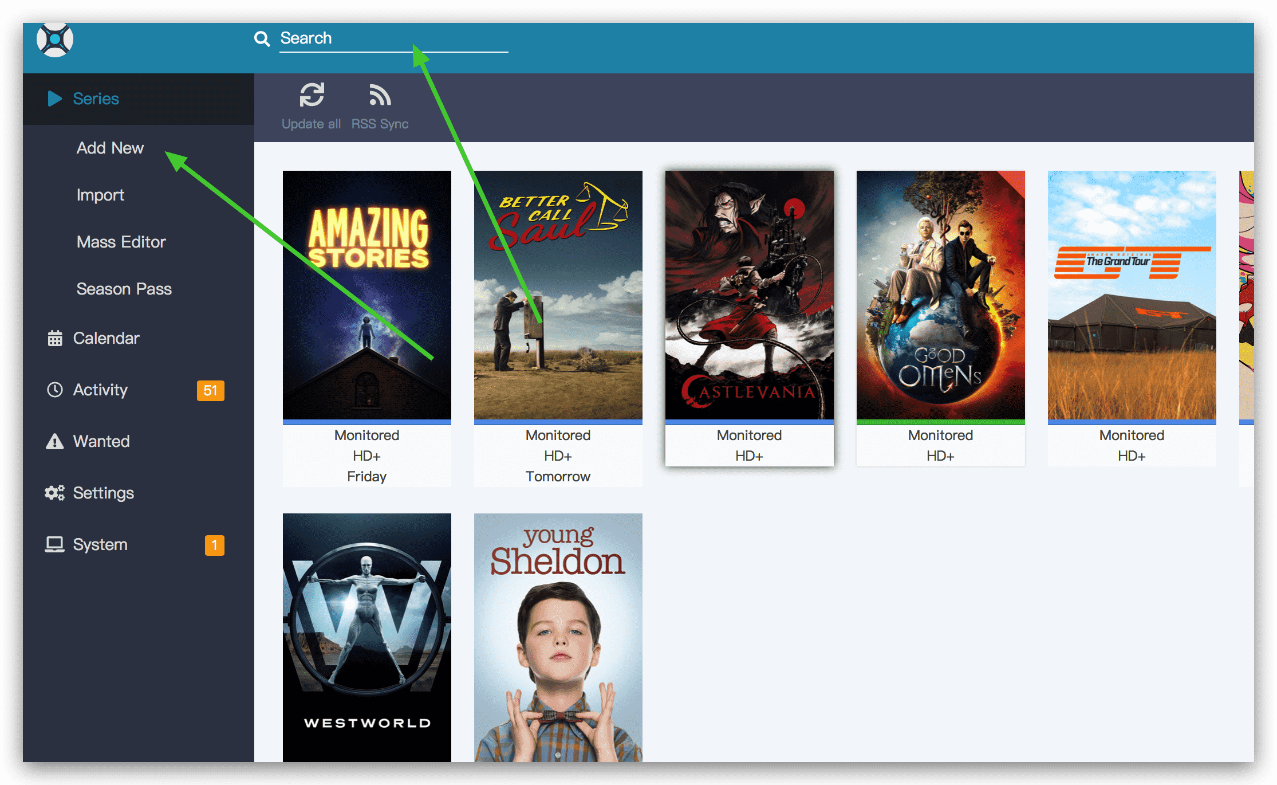This screenshot has height=785, width=1277.
Task: Click the Activity badge showing 51
Action: [x=210, y=390]
